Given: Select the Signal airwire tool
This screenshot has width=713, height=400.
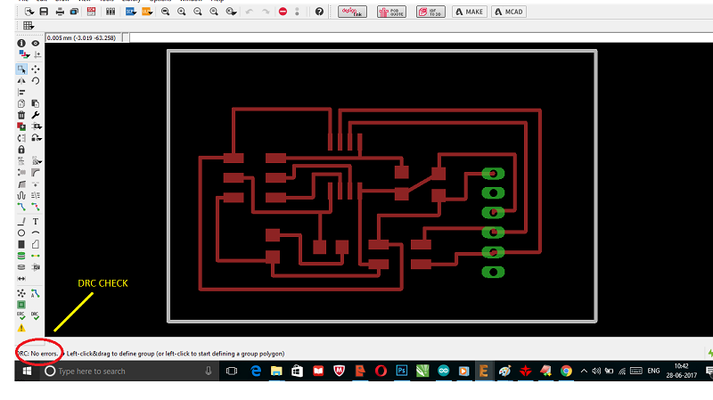Looking at the screenshot, I should pos(36,256).
